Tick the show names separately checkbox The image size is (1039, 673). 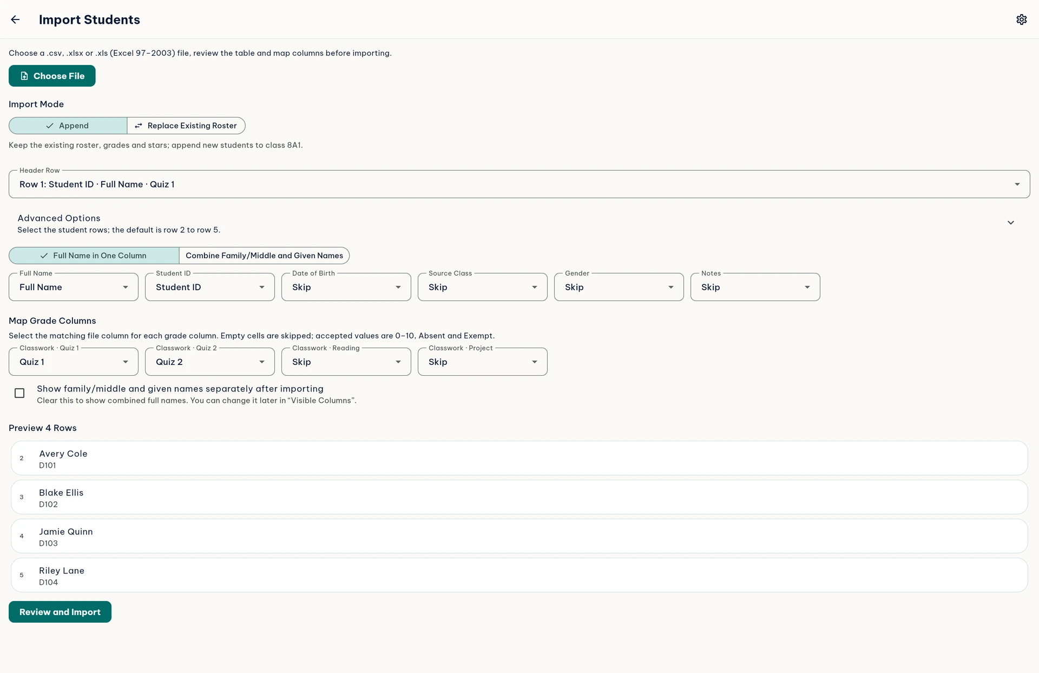19,393
